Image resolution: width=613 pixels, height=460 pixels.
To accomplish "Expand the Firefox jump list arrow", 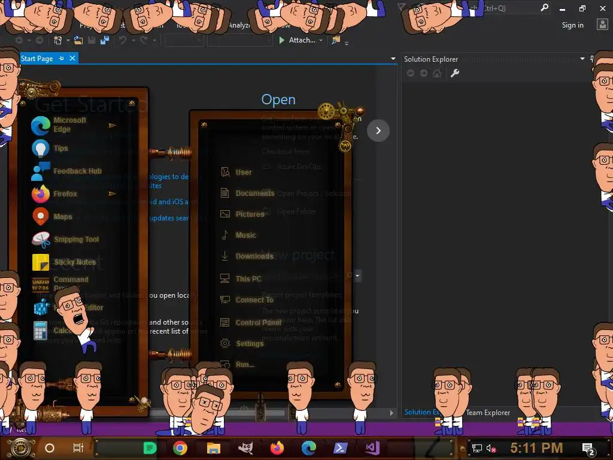I will pyautogui.click(x=112, y=193).
